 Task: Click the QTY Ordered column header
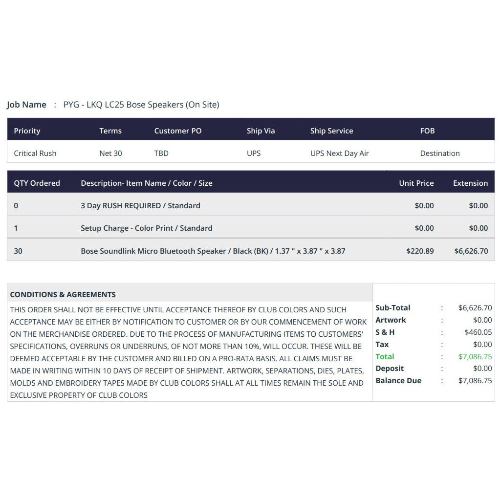[x=37, y=183]
